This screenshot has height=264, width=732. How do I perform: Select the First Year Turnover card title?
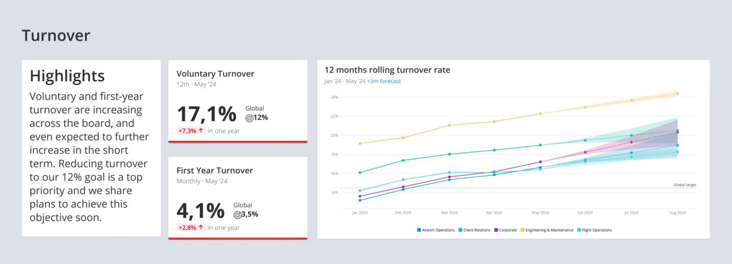(x=215, y=170)
